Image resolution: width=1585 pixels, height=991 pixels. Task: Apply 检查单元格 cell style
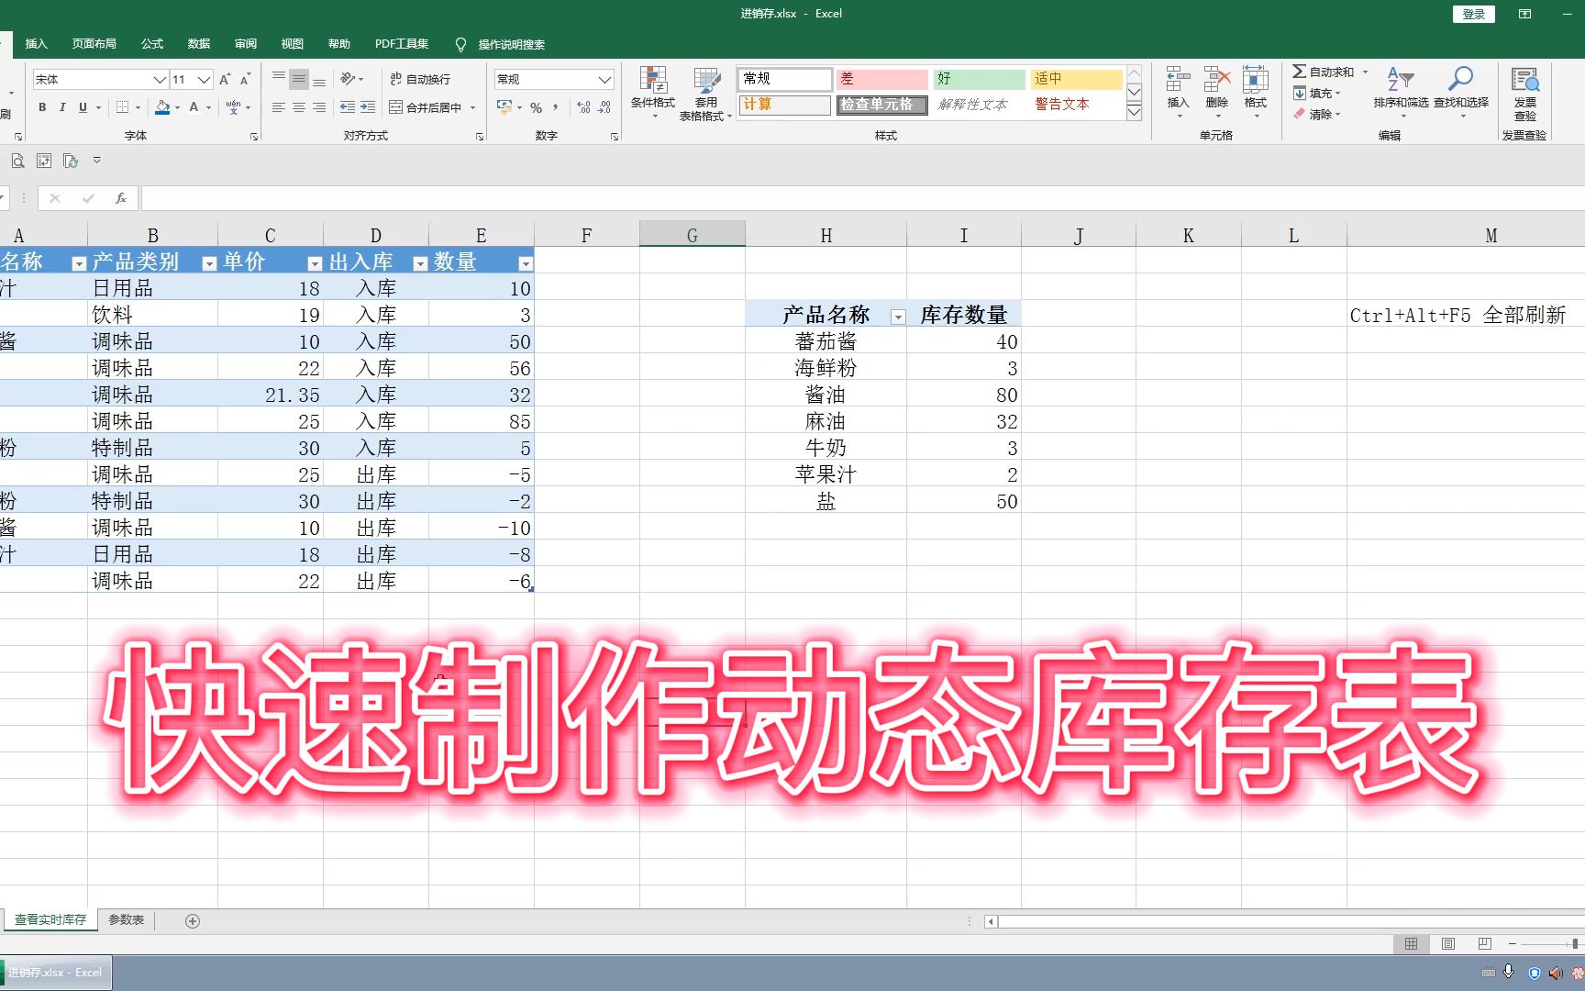pos(881,105)
